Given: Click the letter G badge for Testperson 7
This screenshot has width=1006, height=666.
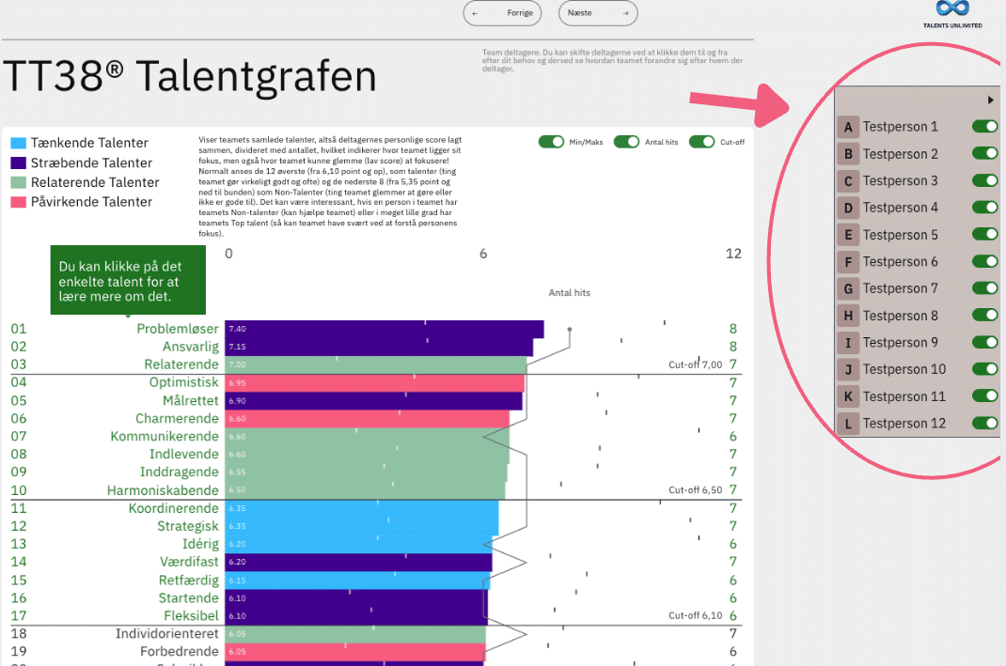Looking at the screenshot, I should [848, 288].
